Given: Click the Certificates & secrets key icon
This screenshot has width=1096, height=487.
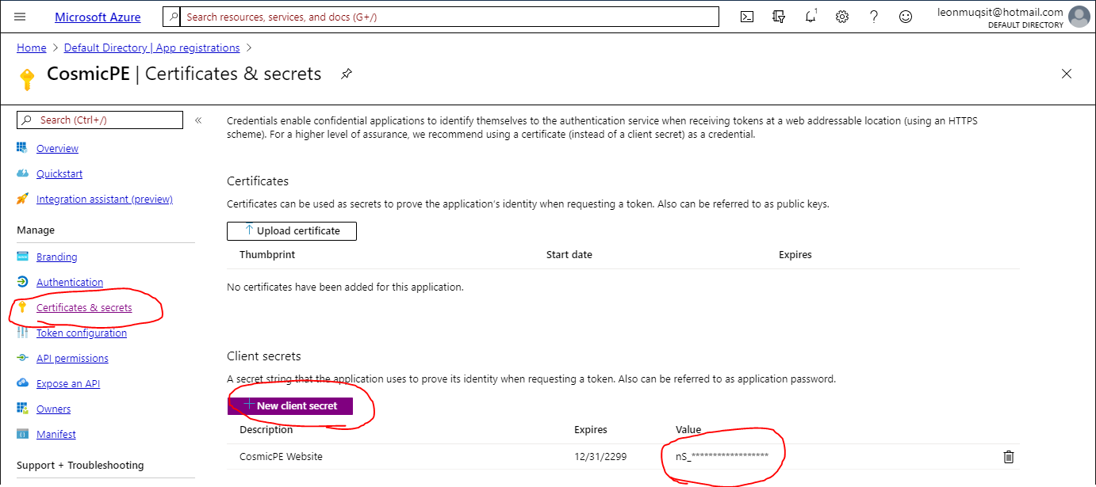Looking at the screenshot, I should (22, 307).
